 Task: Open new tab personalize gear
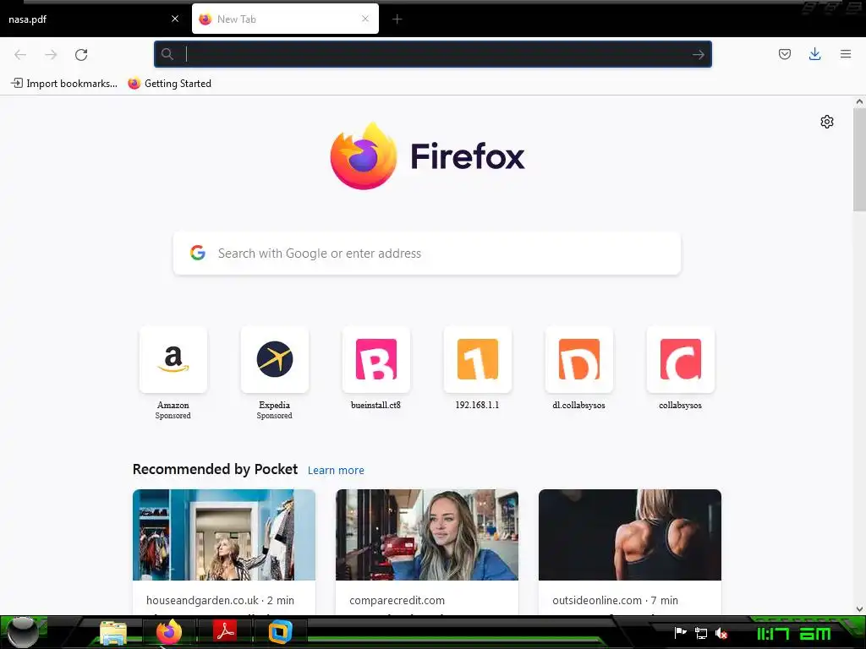pyautogui.click(x=827, y=122)
